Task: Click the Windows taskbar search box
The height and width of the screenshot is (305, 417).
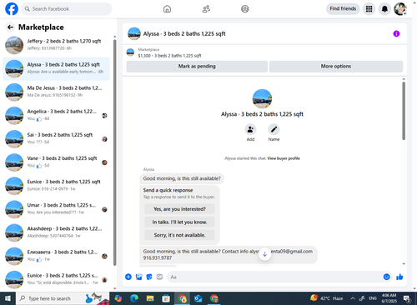Action: tap(63, 298)
